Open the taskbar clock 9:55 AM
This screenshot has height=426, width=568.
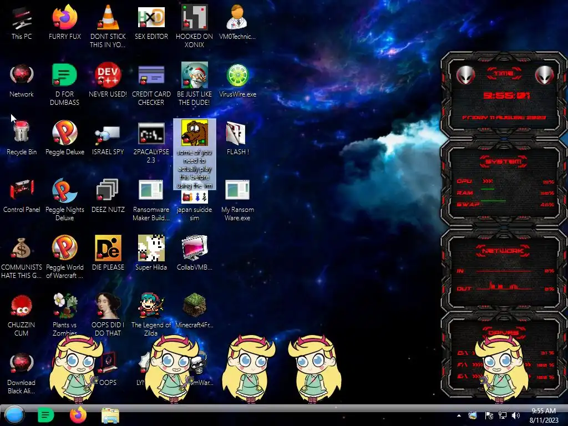(x=544, y=415)
